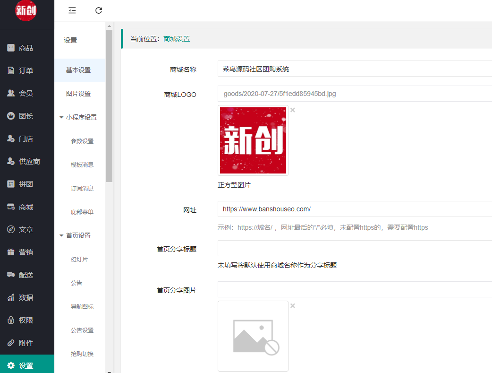Click the settings menu vertical scrollbar
This screenshot has width=492, height=373.
click(x=109, y=105)
